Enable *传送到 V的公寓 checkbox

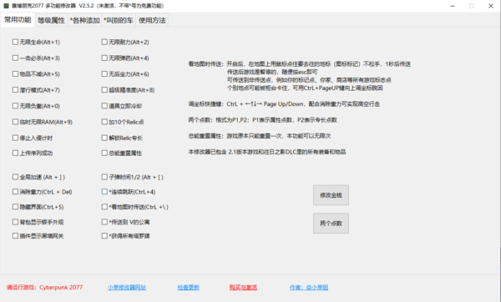(x=104, y=222)
